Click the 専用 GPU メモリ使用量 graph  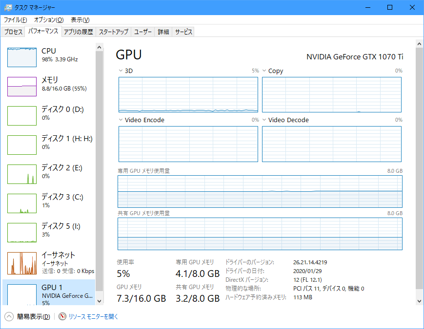tap(260, 191)
